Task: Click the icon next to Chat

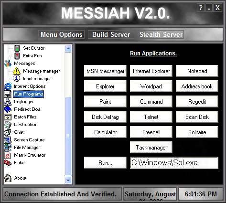Action: click(x=8, y=132)
